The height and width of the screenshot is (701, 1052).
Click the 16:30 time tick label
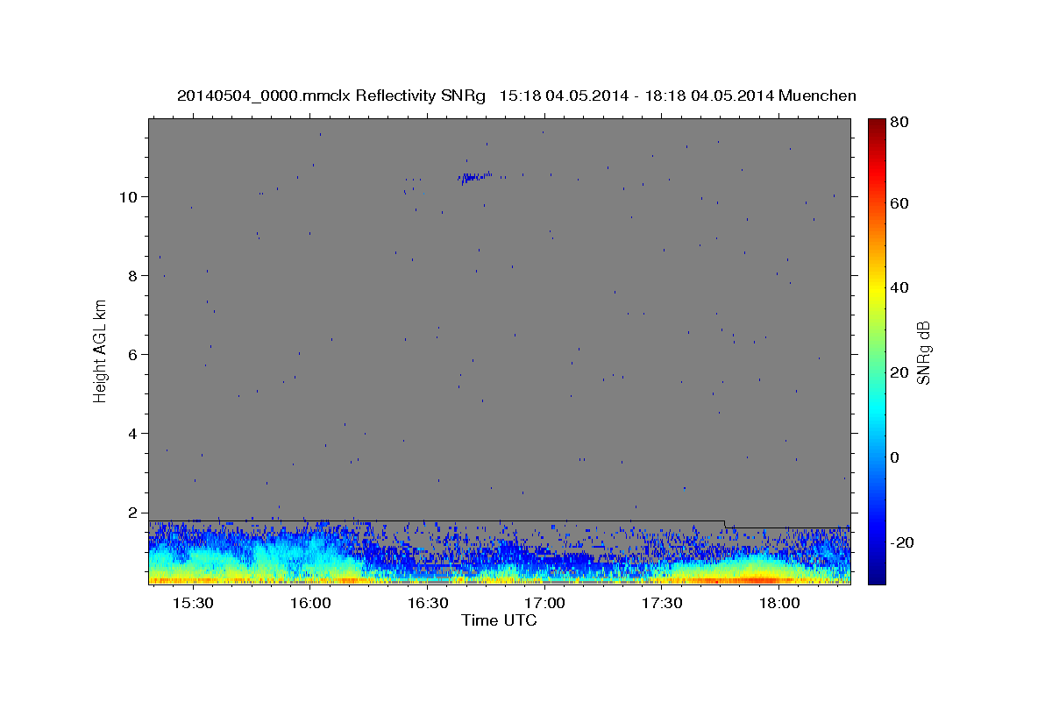(427, 604)
